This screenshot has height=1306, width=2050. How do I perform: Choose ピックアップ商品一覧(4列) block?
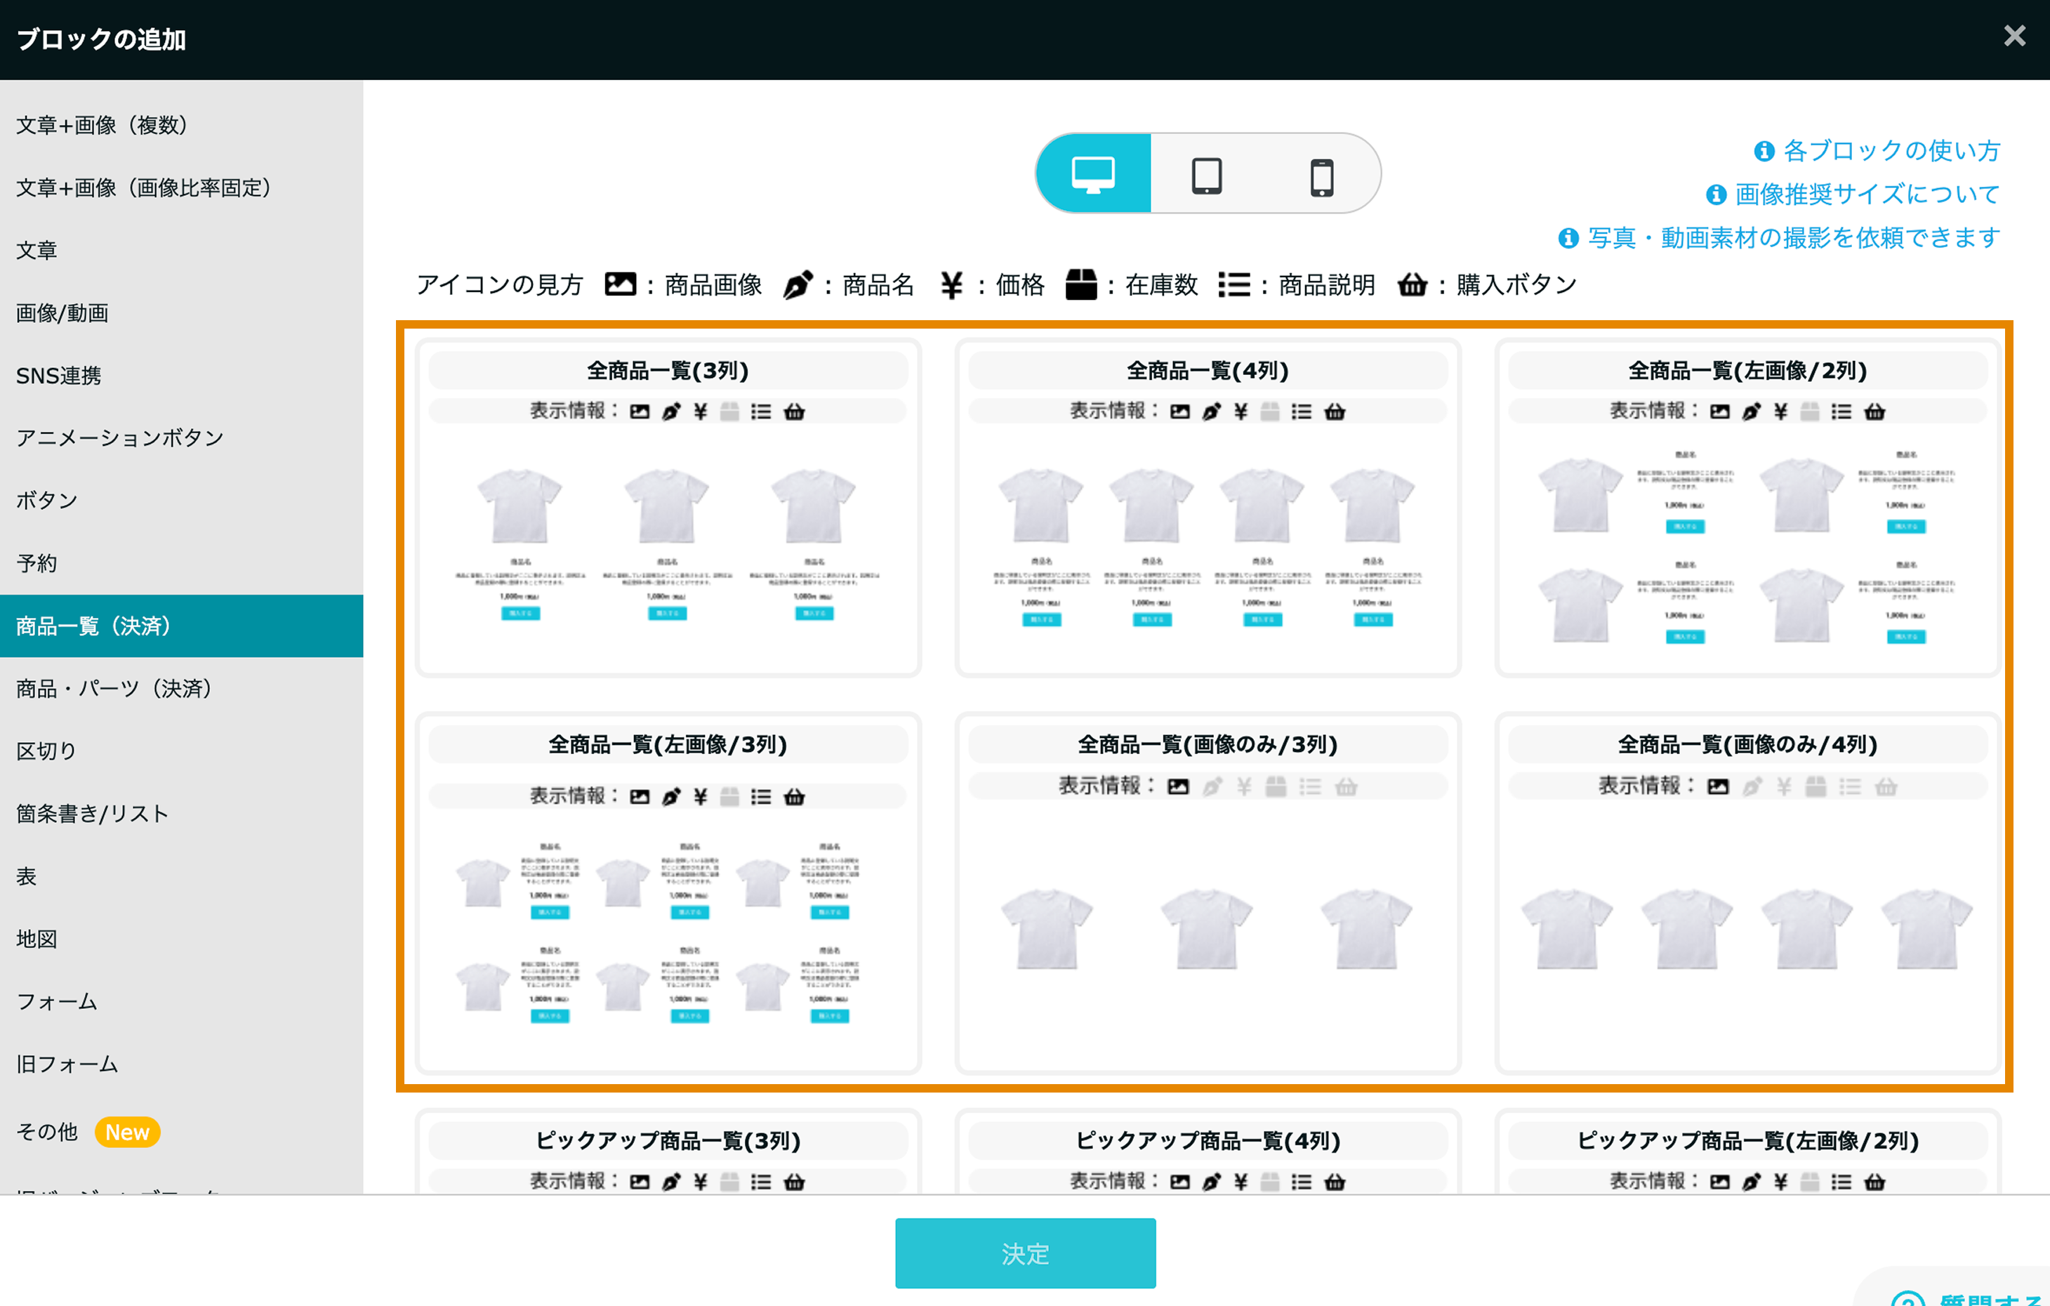[x=1208, y=1151]
